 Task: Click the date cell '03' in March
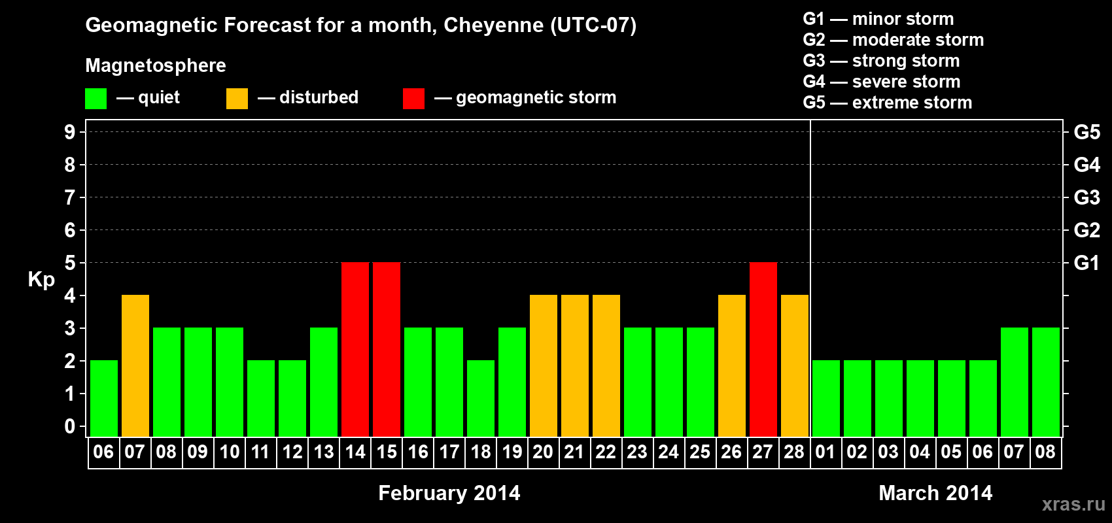point(889,452)
